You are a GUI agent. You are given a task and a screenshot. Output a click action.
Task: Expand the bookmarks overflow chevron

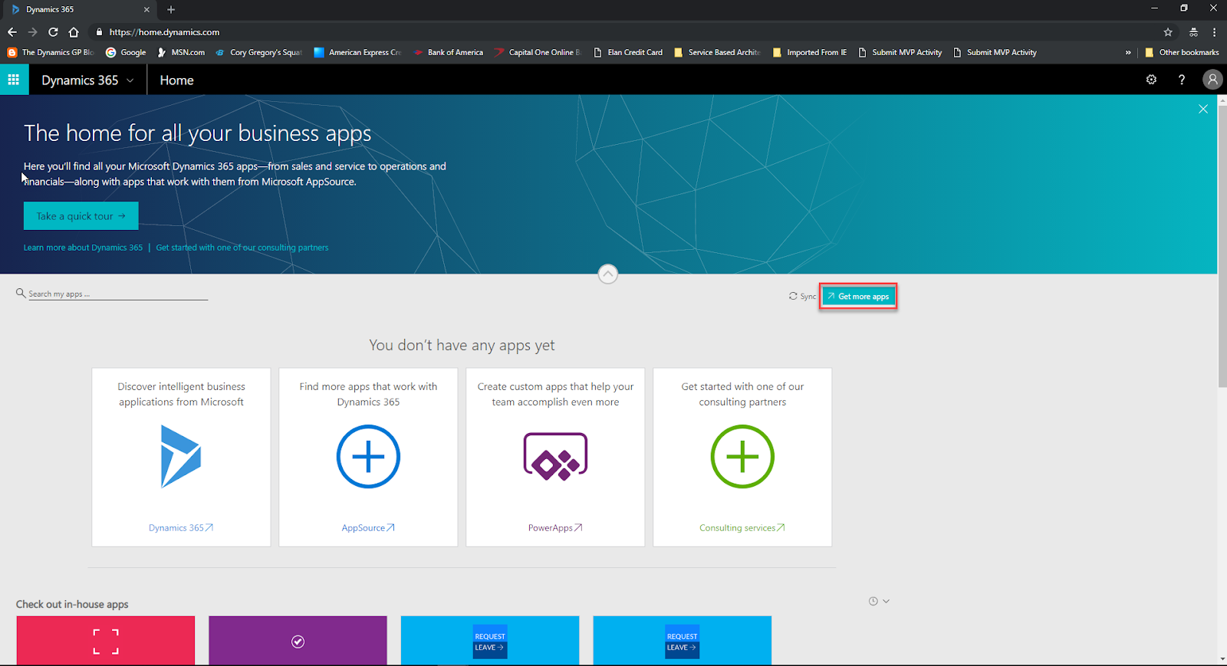pos(1128,53)
